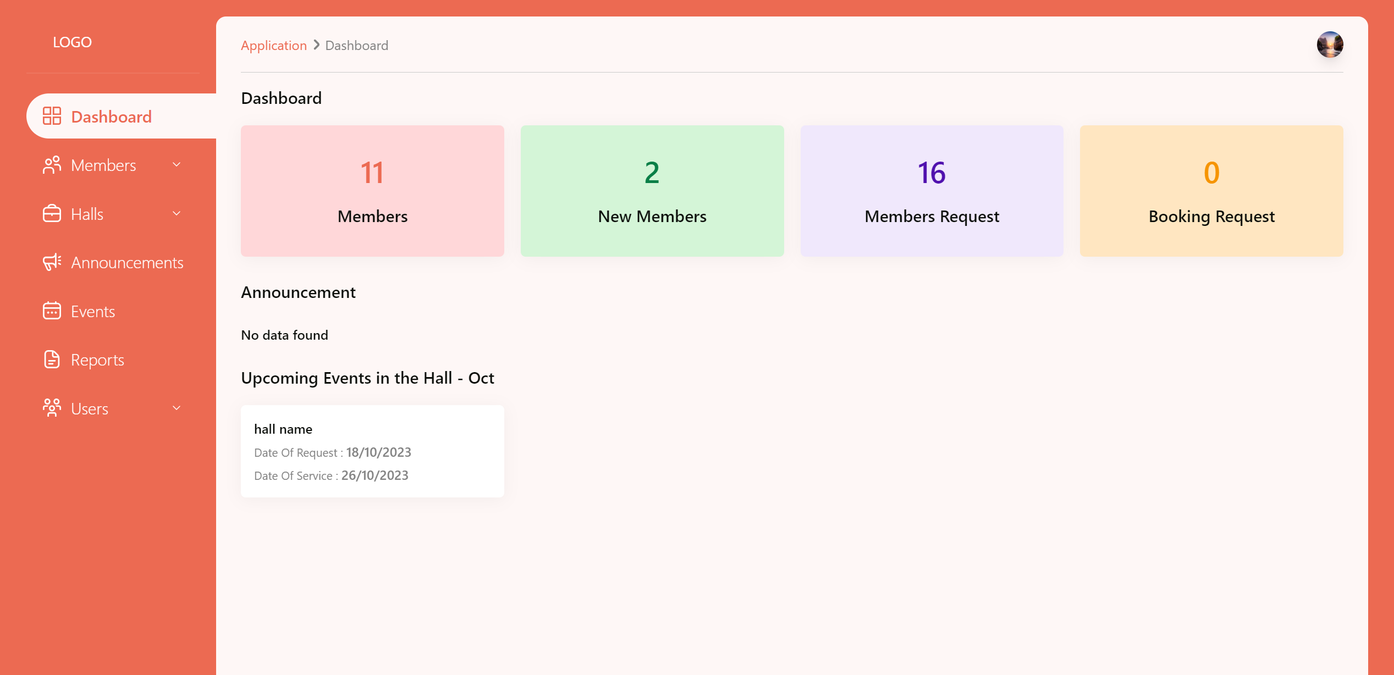The width and height of the screenshot is (1394, 675).
Task: Go to Announcements menu item
Action: click(x=127, y=263)
